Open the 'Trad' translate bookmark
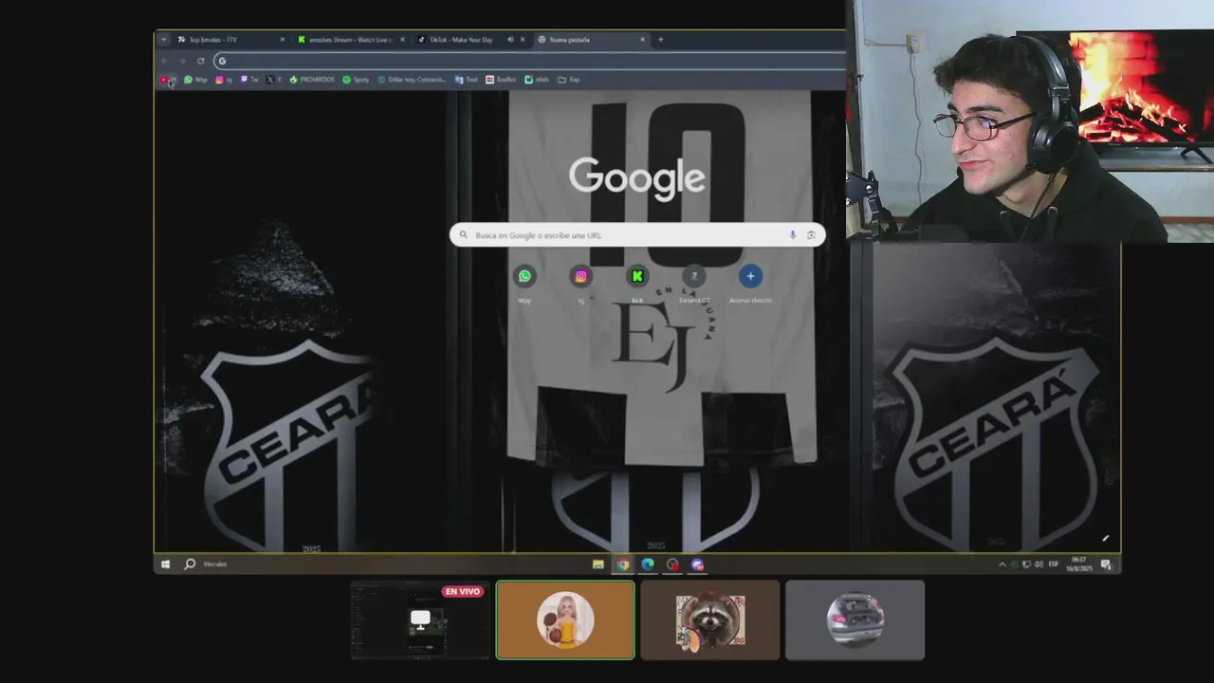 467,80
